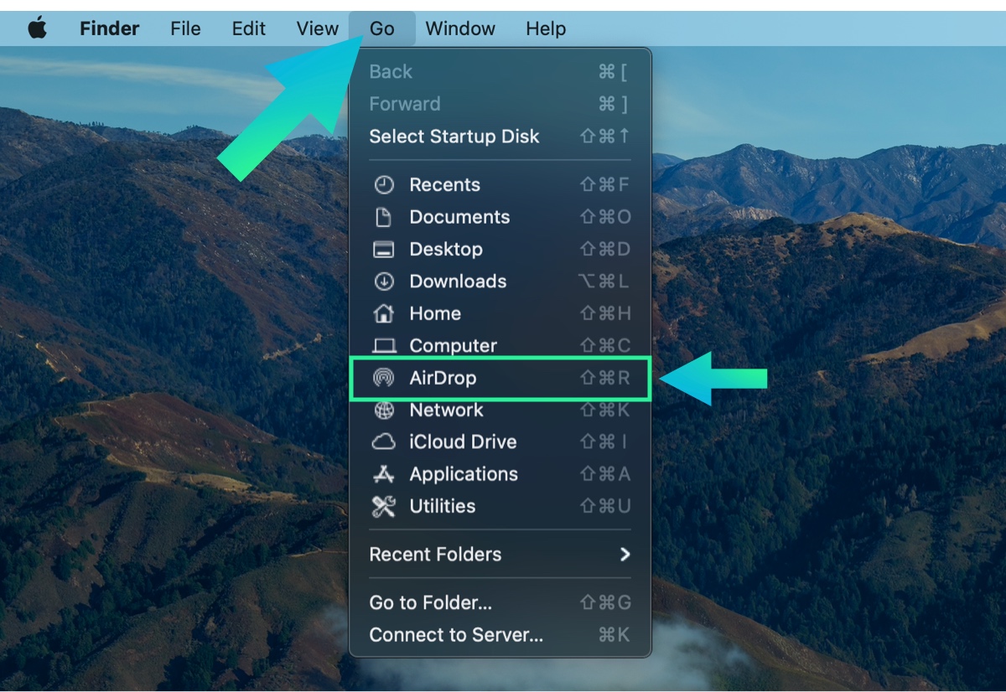1006x692 pixels.
Task: Click the iCloud Drive cloud icon
Action: 383,442
